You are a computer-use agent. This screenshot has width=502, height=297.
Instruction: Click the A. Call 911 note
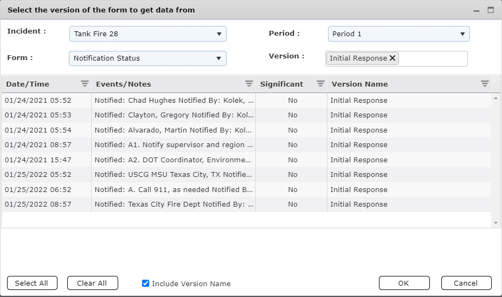click(x=173, y=189)
